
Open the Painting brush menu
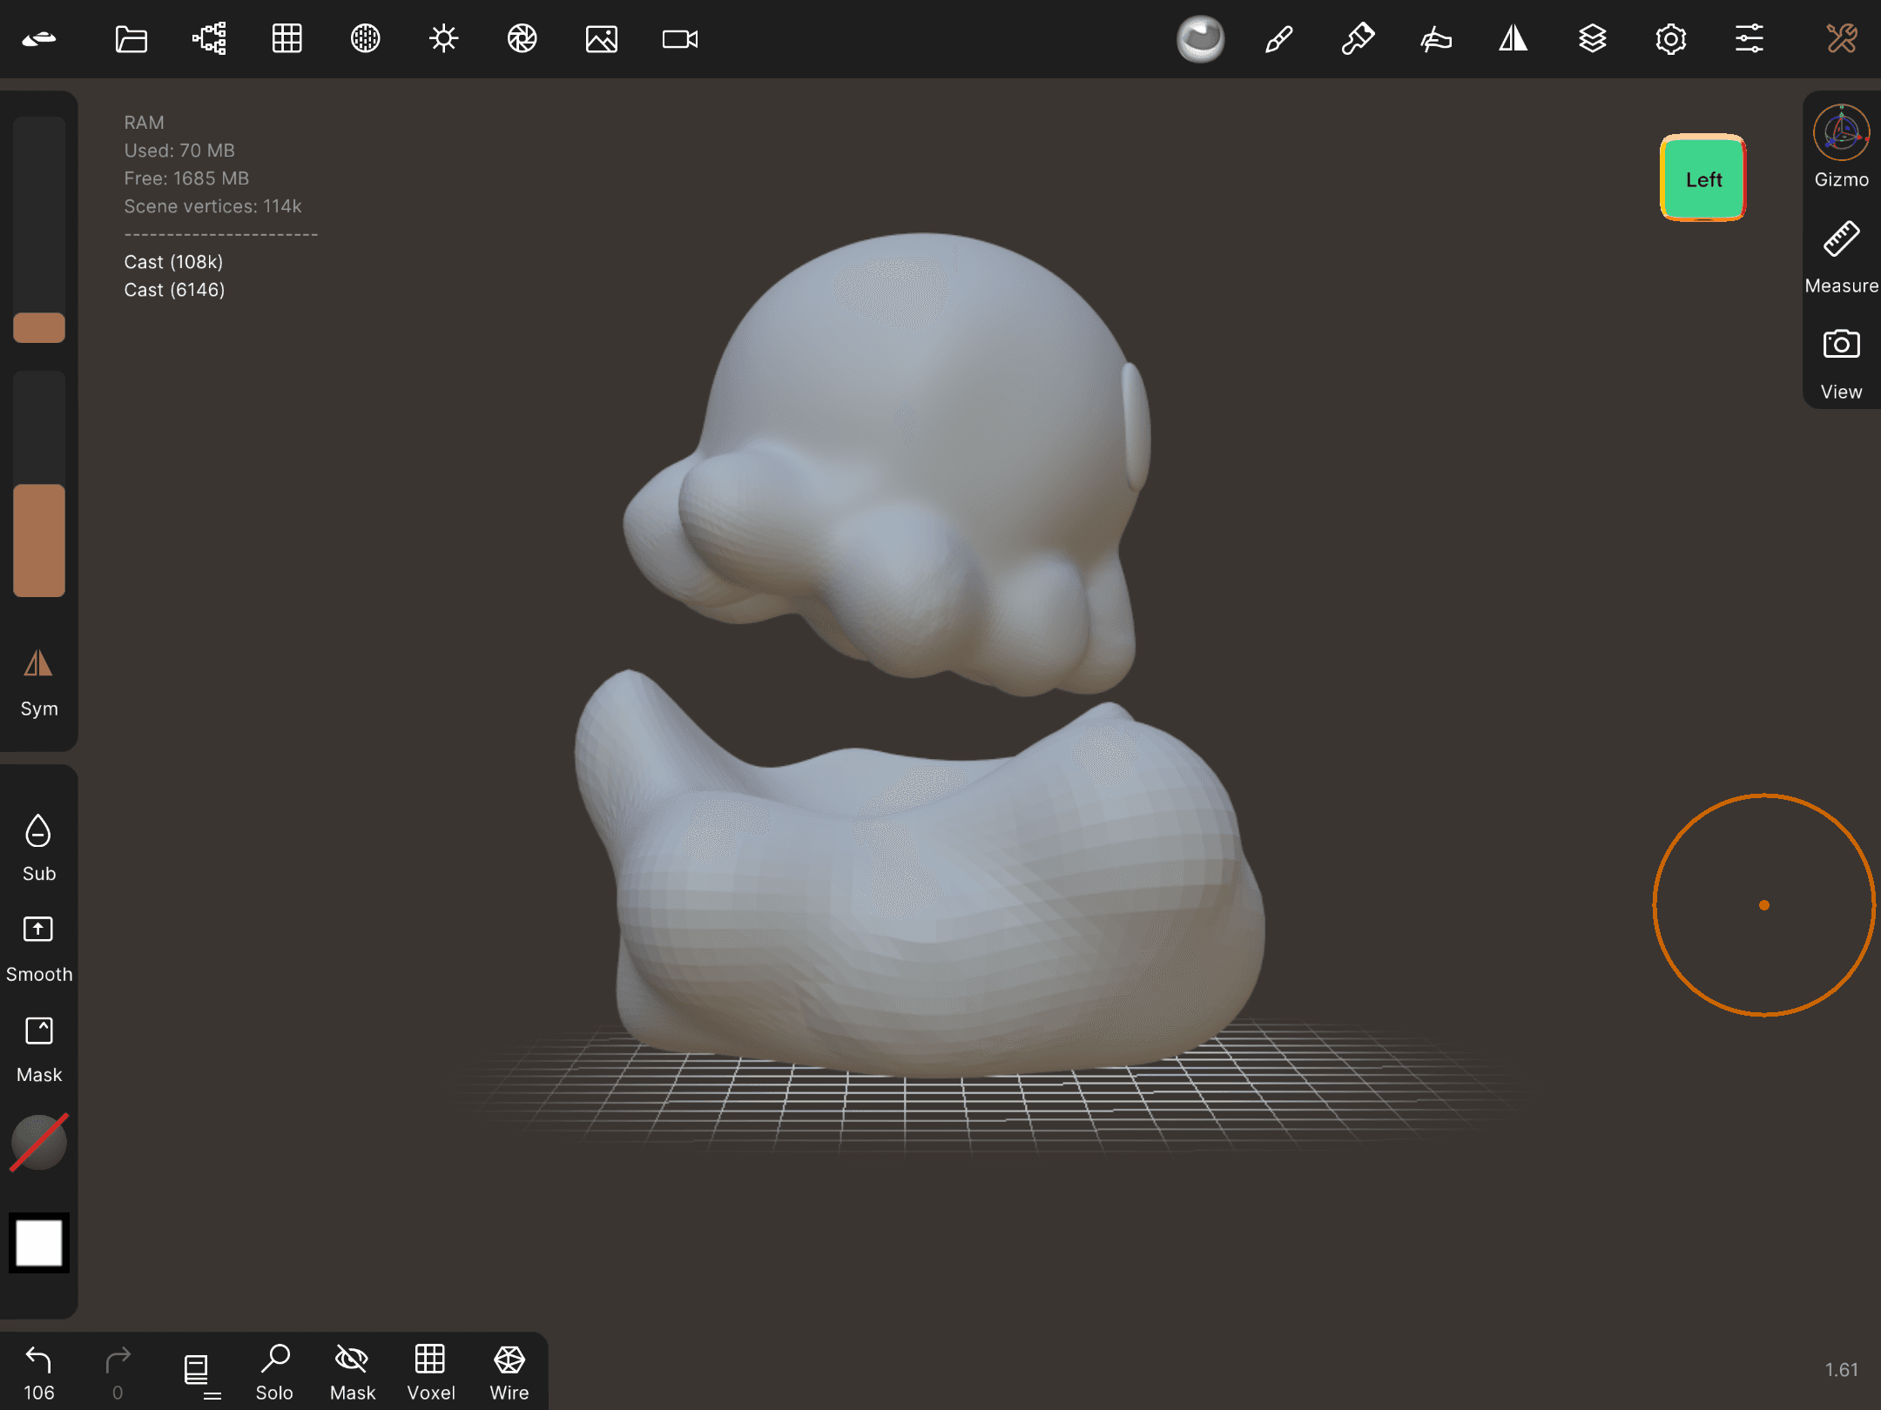click(1278, 39)
